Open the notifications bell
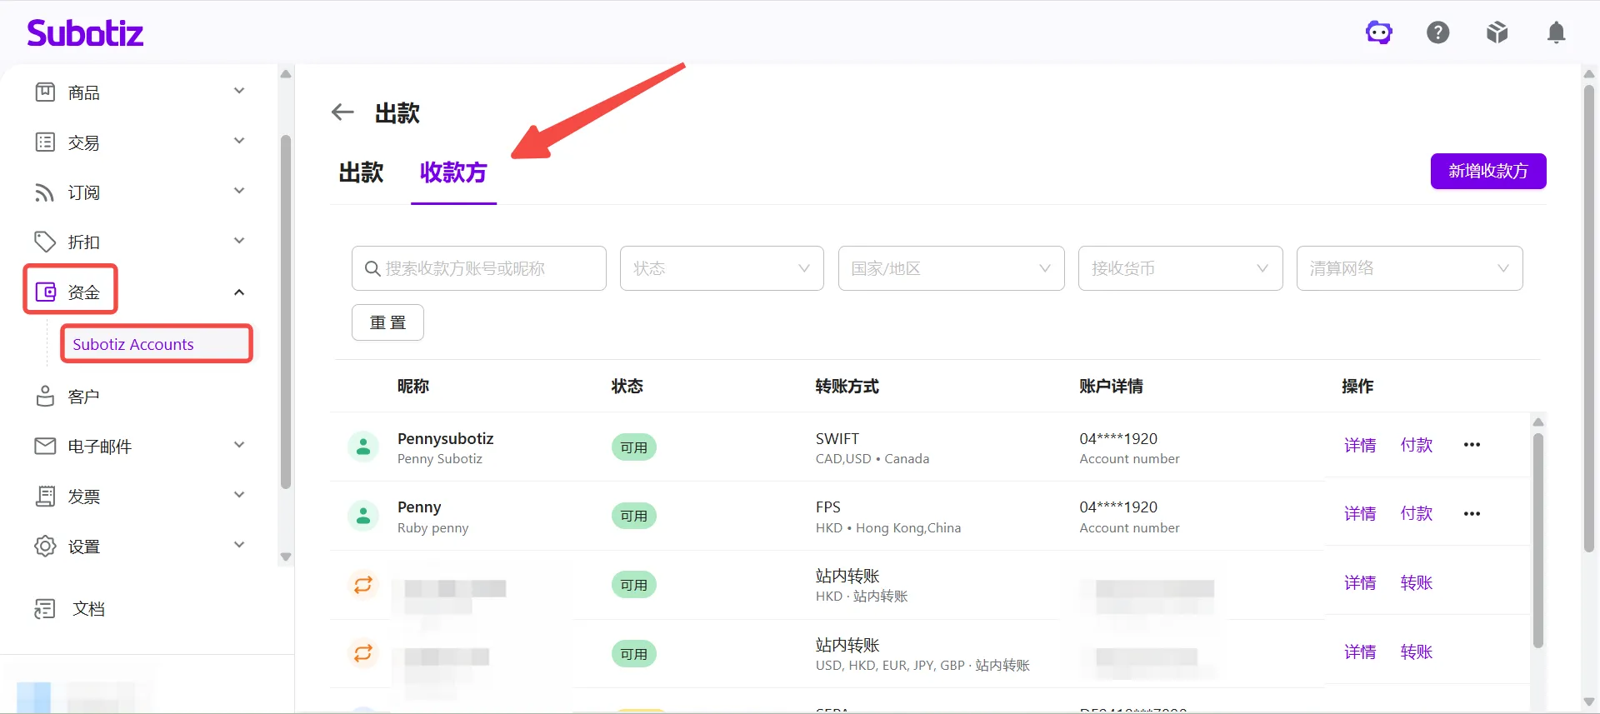Viewport: 1600px width, 714px height. coord(1556,32)
